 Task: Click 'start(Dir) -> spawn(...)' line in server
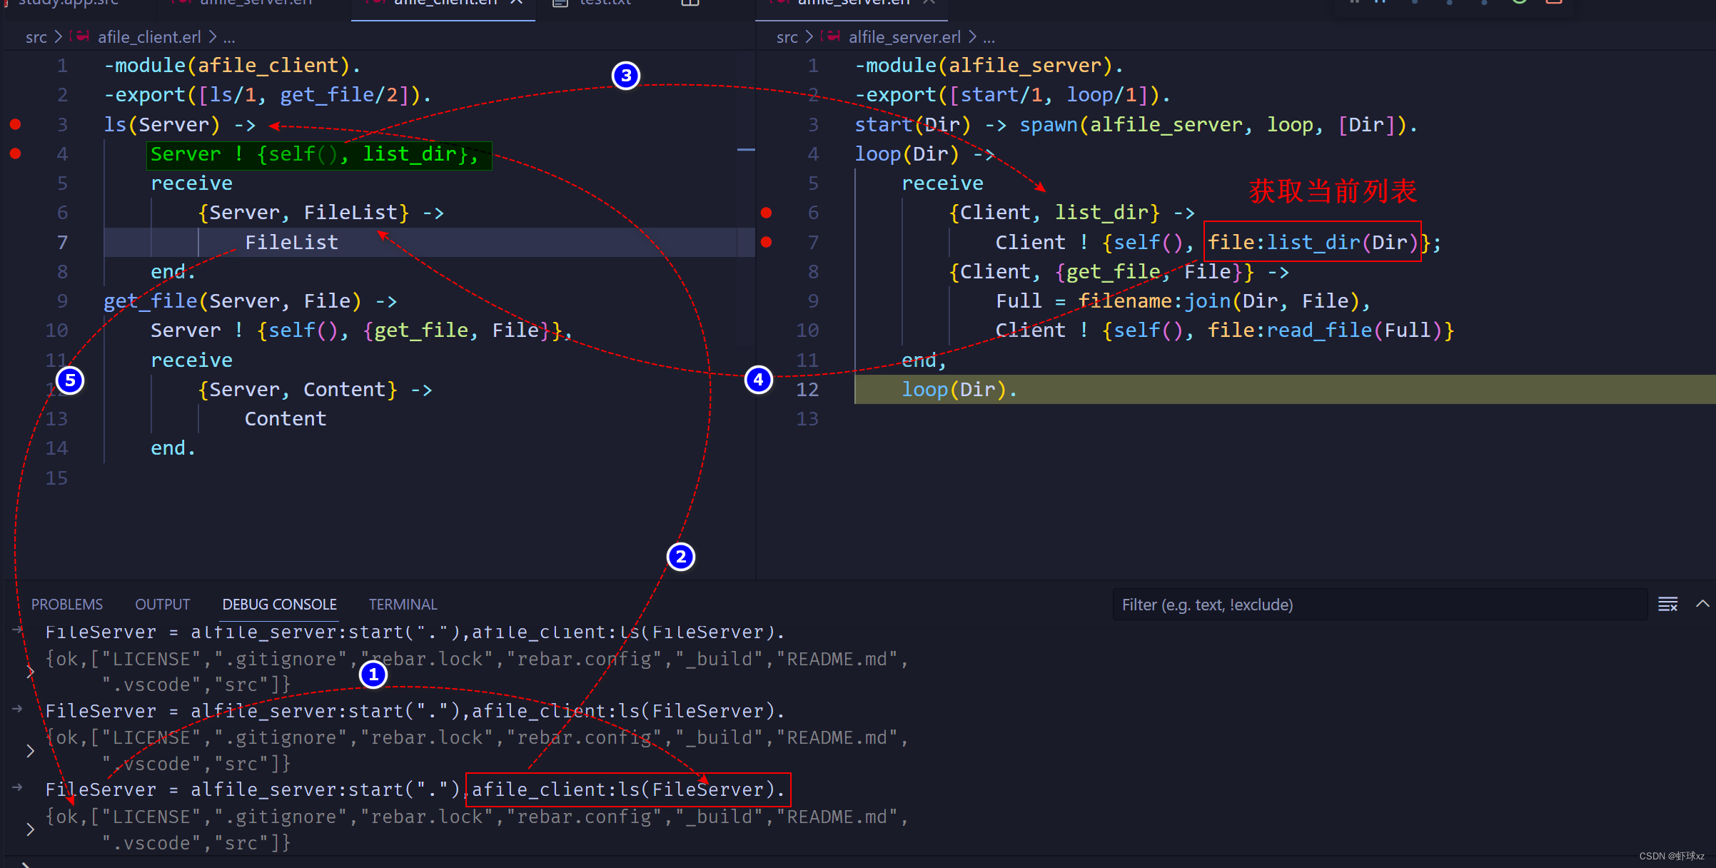(1136, 124)
